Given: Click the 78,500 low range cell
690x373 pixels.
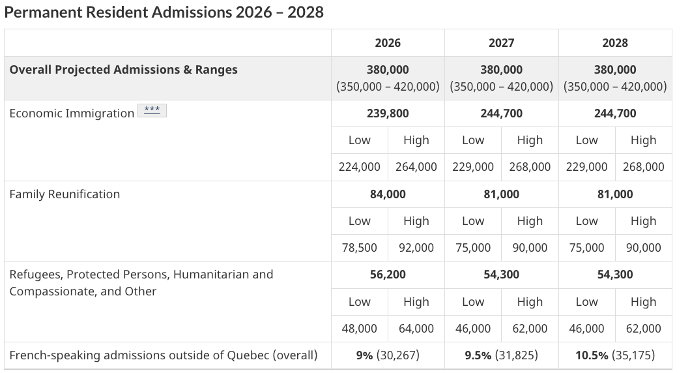Looking at the screenshot, I should point(359,248).
